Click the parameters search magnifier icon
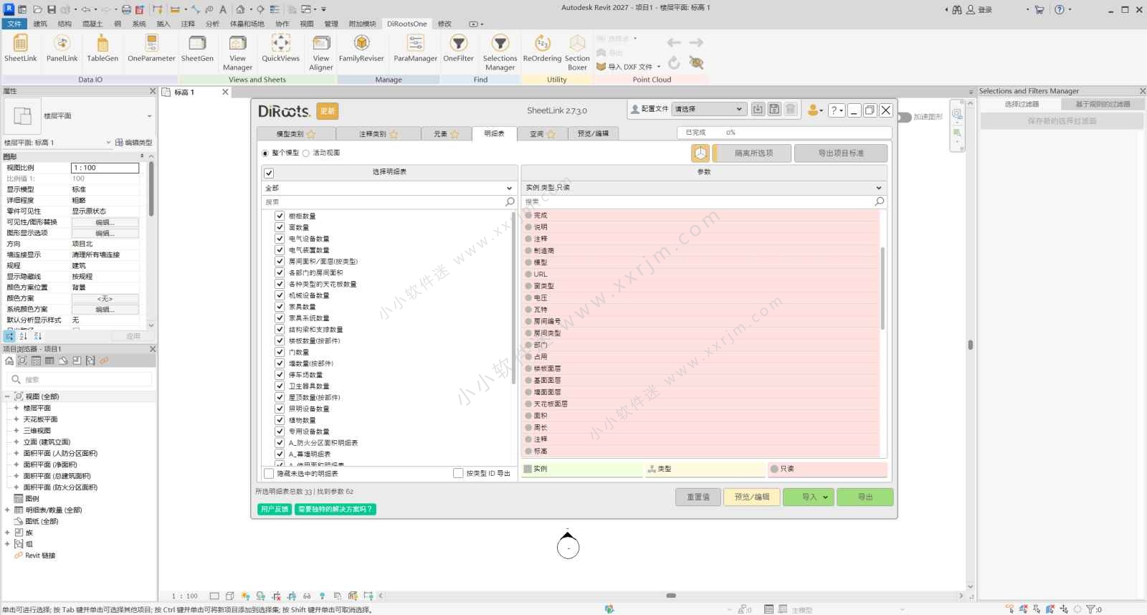Image resolution: width=1147 pixels, height=615 pixels. (x=880, y=201)
